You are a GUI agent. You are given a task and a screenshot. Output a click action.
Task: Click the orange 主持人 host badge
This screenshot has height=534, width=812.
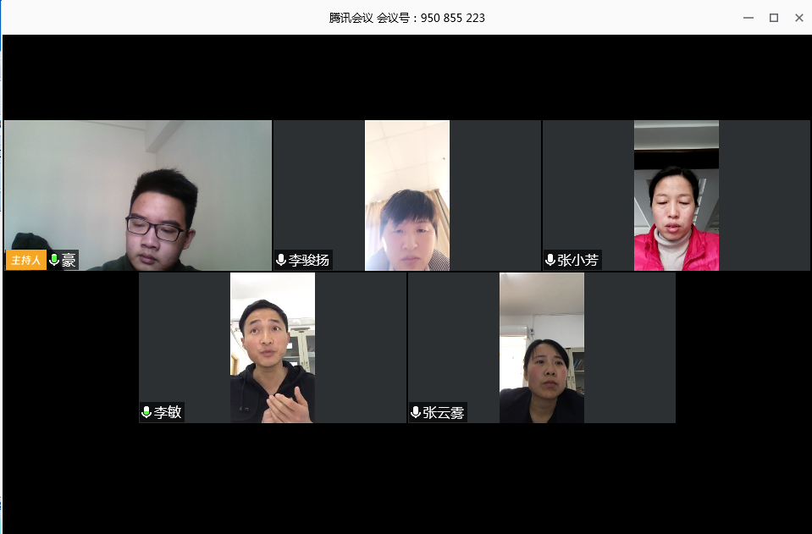[26, 260]
